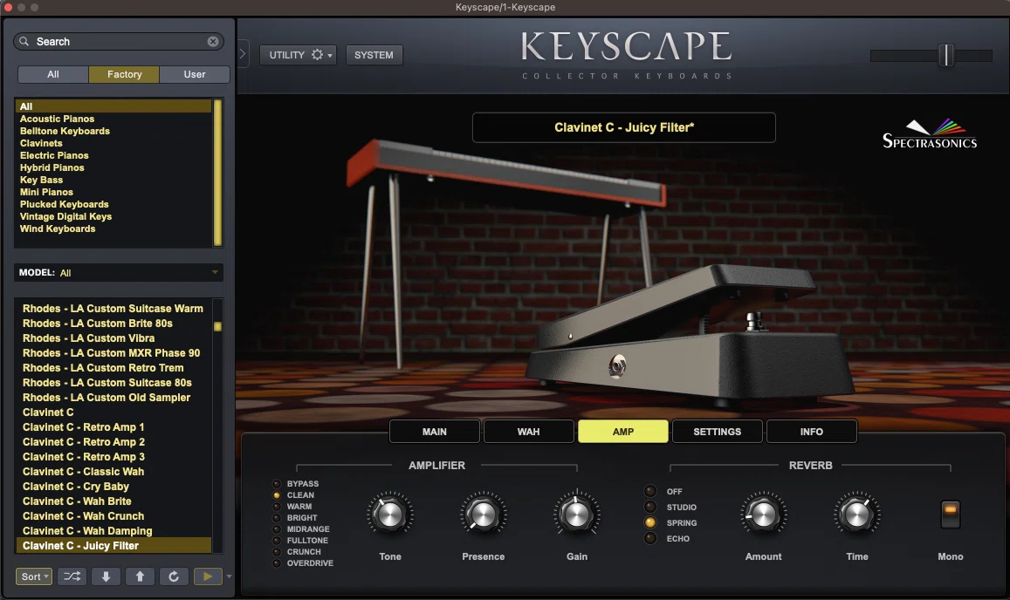The width and height of the screenshot is (1010, 600).
Task: Click the amplifier Gain knob
Action: [x=576, y=515]
